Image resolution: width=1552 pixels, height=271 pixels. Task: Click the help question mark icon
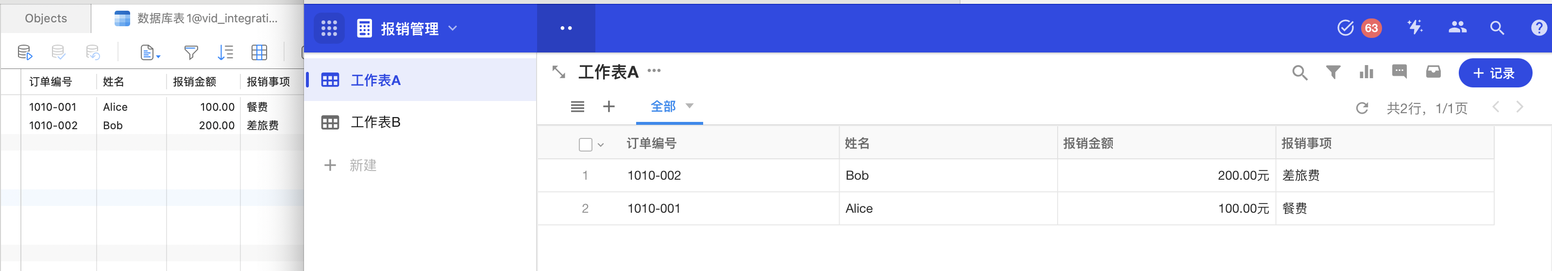(1539, 28)
